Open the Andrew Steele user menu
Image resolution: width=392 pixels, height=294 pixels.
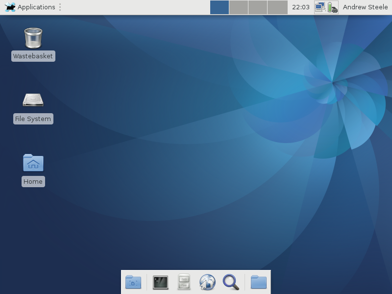click(365, 7)
